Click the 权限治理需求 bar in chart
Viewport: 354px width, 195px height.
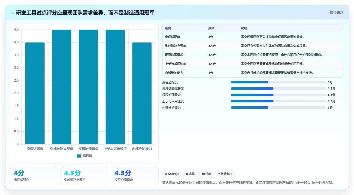coord(88,87)
